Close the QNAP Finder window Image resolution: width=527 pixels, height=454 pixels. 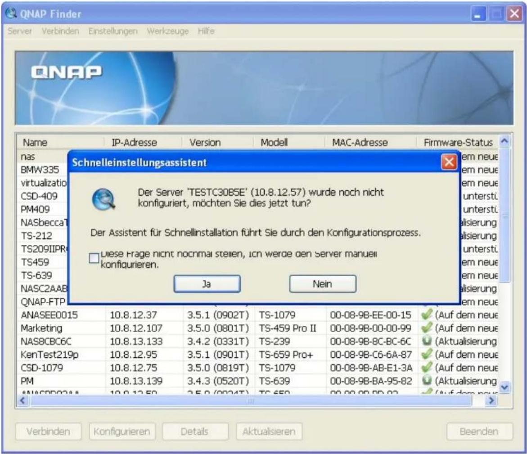click(514, 14)
